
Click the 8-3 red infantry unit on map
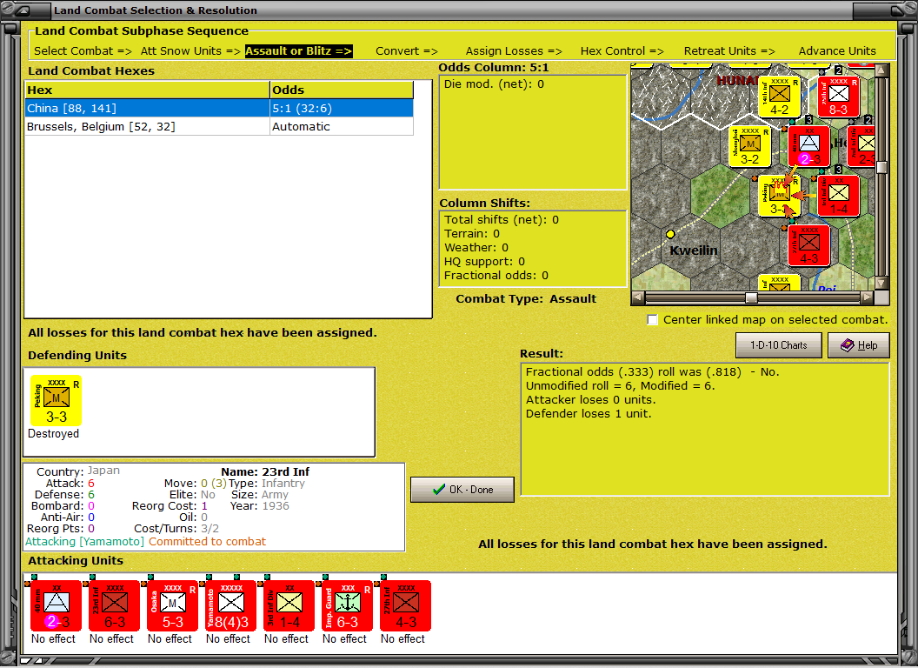tap(838, 97)
